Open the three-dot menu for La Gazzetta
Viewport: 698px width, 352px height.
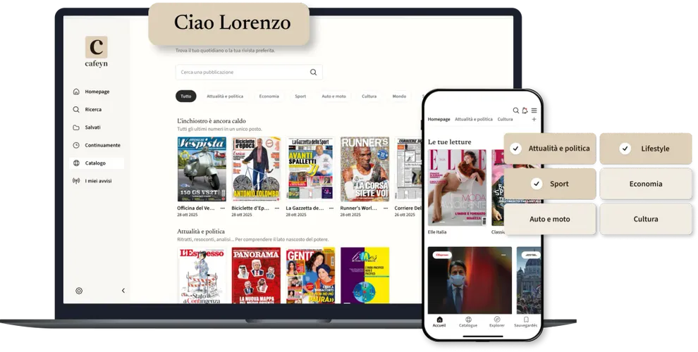(331, 208)
